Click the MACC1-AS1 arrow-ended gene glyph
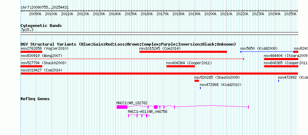 (x=139, y=116)
